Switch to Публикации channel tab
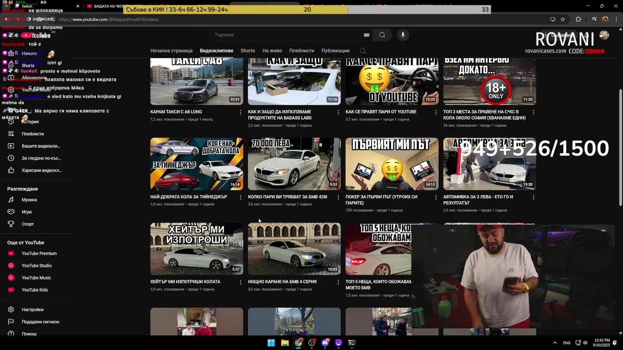Screen dimensions: 623x350 coord(335,51)
